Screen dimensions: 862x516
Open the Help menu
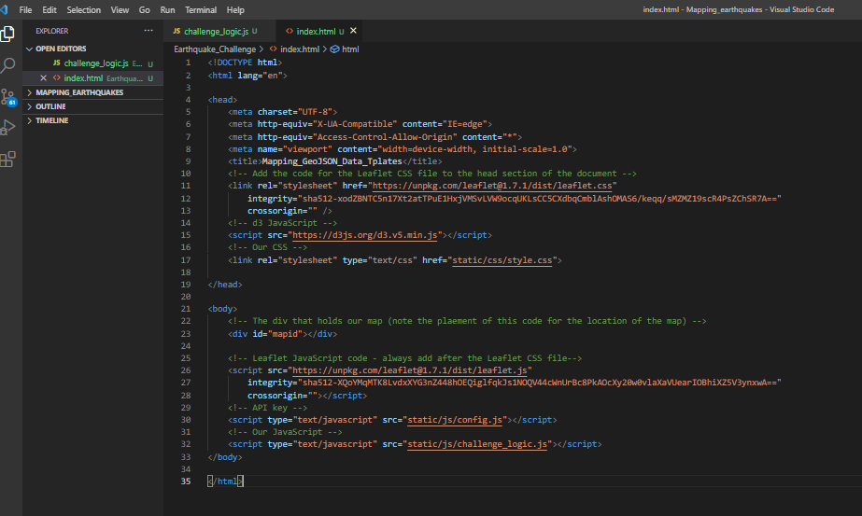235,10
